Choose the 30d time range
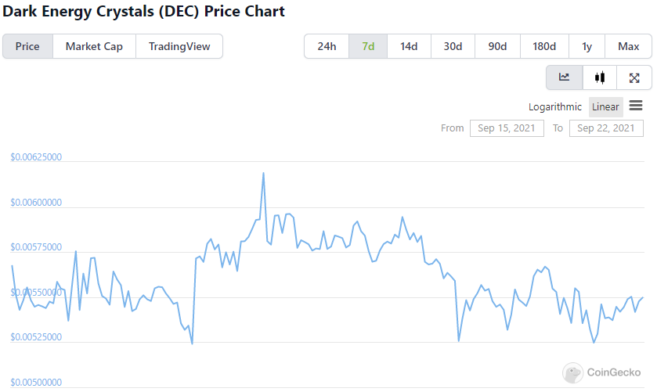The image size is (657, 392). 453,46
